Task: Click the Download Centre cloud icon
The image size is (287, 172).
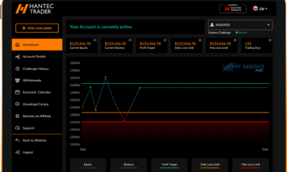Action: coord(18,104)
